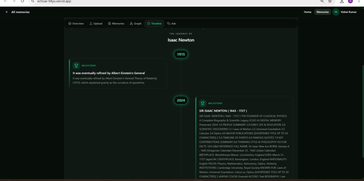The height and width of the screenshot is (181, 364).
Task: Open the browser downloads icon
Action: pyautogui.click(x=342, y=1)
